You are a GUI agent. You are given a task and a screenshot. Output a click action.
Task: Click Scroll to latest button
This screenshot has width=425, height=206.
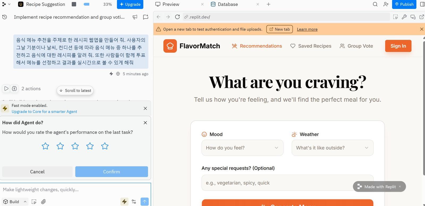click(x=75, y=90)
